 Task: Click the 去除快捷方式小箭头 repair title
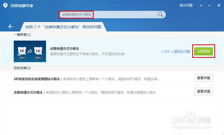tap(65, 48)
